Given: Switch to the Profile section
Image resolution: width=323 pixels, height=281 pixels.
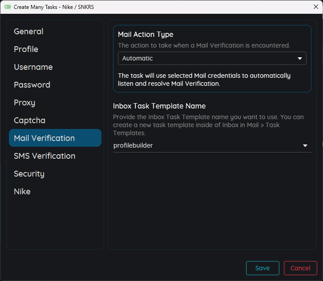Looking at the screenshot, I should click(x=26, y=49).
